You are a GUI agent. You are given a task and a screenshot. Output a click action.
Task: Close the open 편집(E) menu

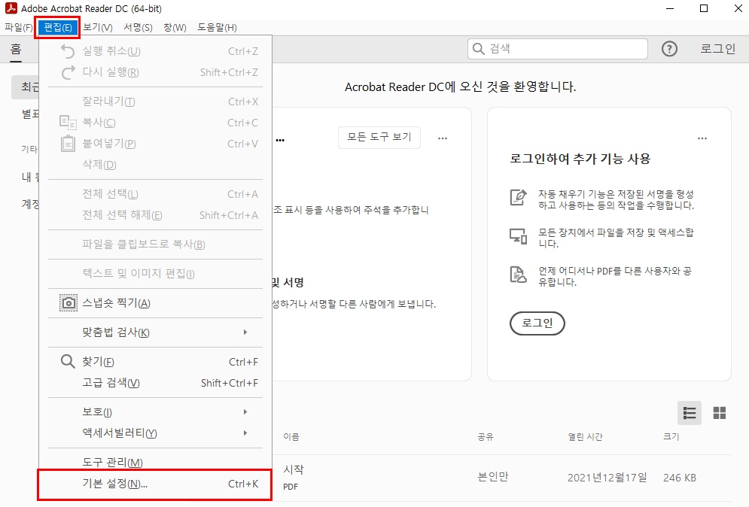pos(57,28)
